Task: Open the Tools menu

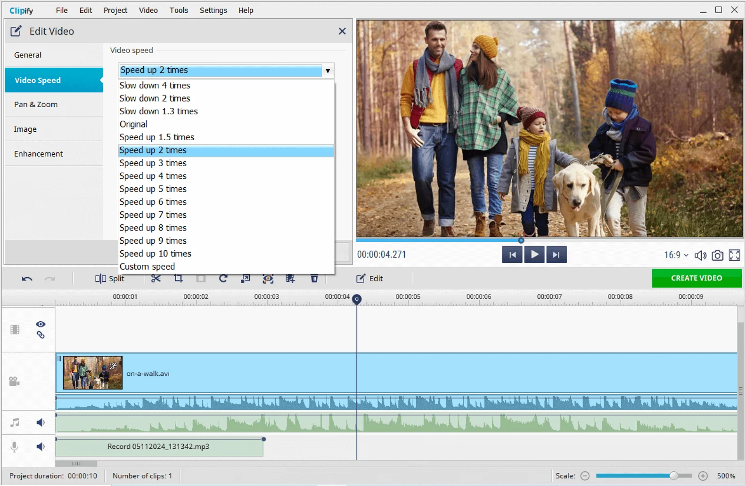Action: click(179, 10)
